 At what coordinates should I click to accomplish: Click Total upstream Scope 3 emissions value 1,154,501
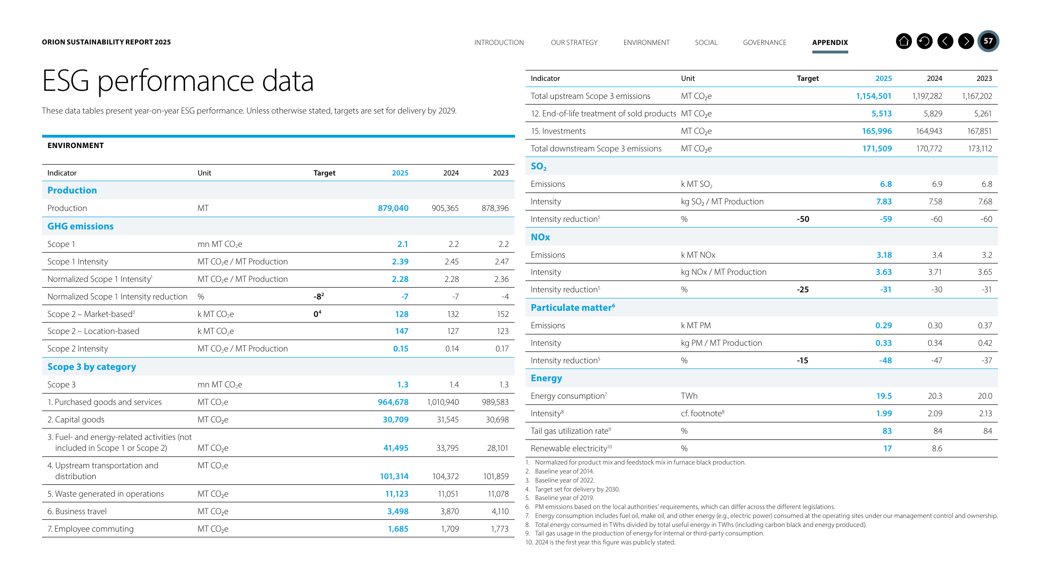pyautogui.click(x=873, y=96)
